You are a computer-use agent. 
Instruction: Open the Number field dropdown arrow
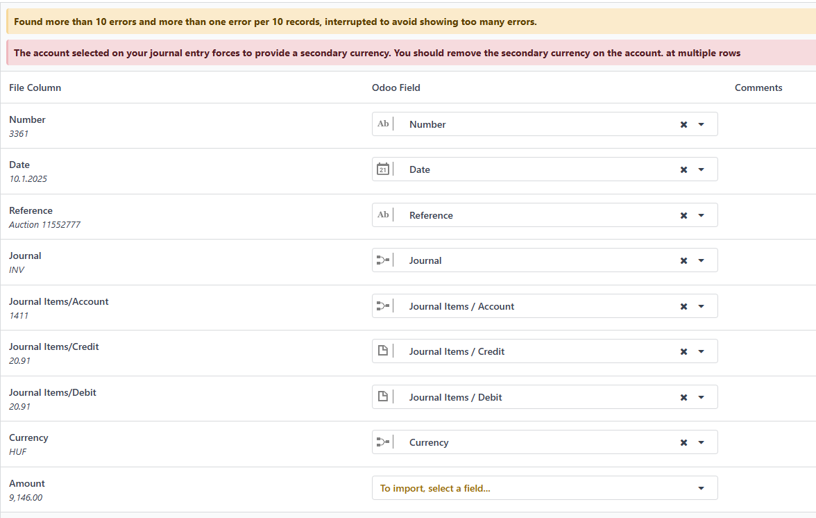pyautogui.click(x=701, y=124)
